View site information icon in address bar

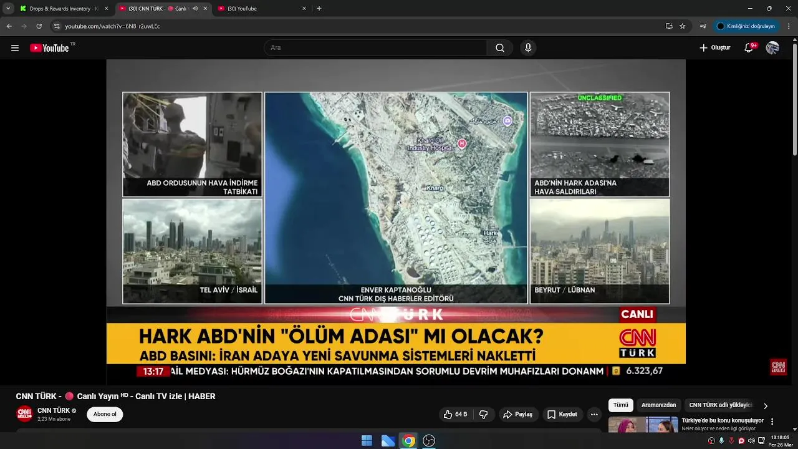tap(57, 26)
